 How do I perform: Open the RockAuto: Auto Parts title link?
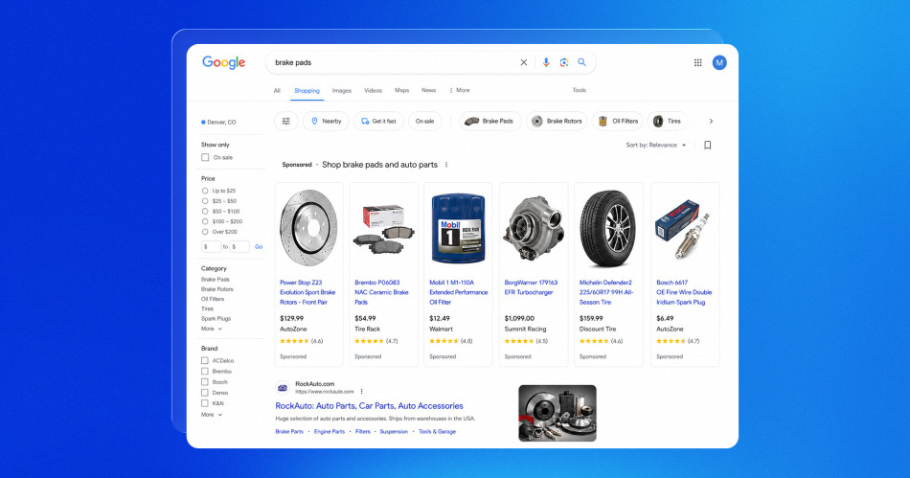pyautogui.click(x=369, y=406)
